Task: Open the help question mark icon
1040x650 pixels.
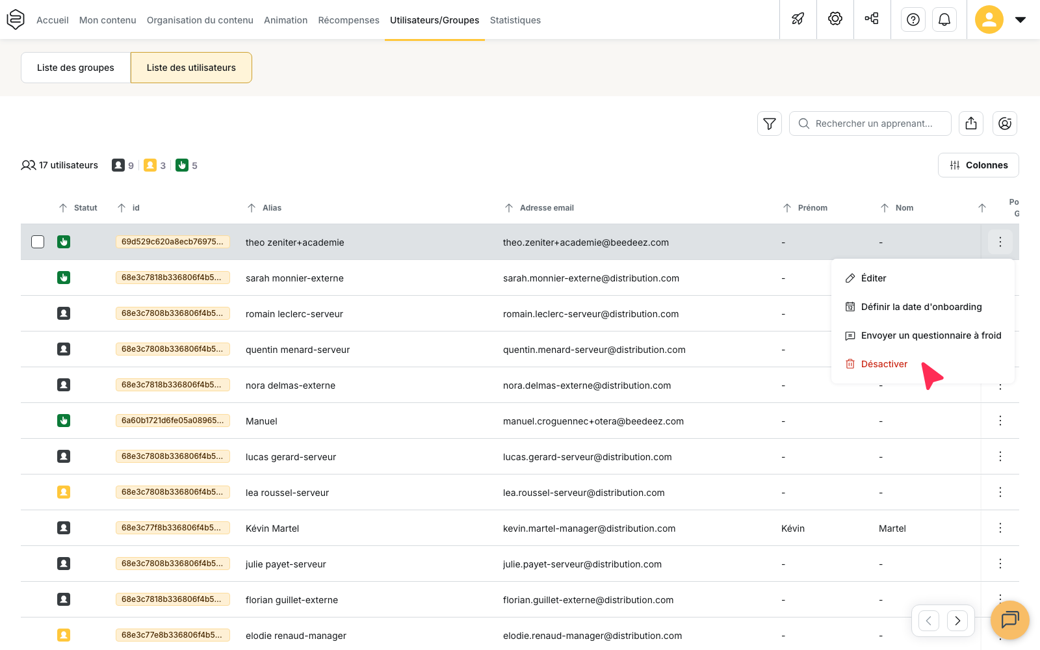Action: click(913, 19)
